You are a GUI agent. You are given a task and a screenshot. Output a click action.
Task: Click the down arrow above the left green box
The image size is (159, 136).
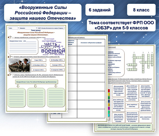(x=18, y=86)
